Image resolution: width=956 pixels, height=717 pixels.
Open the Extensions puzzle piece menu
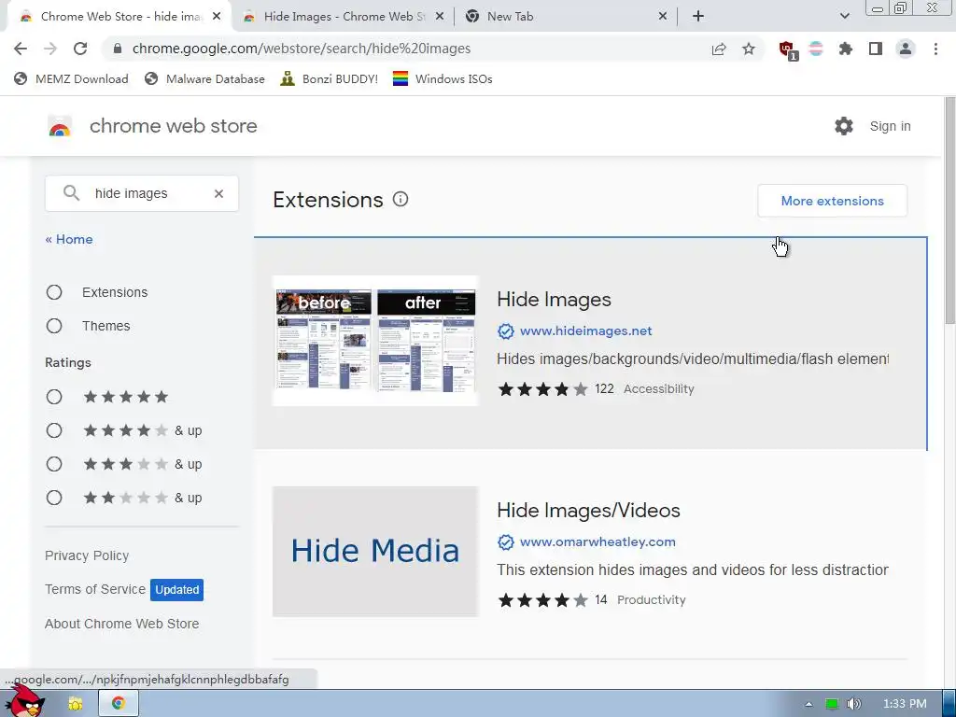tap(846, 49)
